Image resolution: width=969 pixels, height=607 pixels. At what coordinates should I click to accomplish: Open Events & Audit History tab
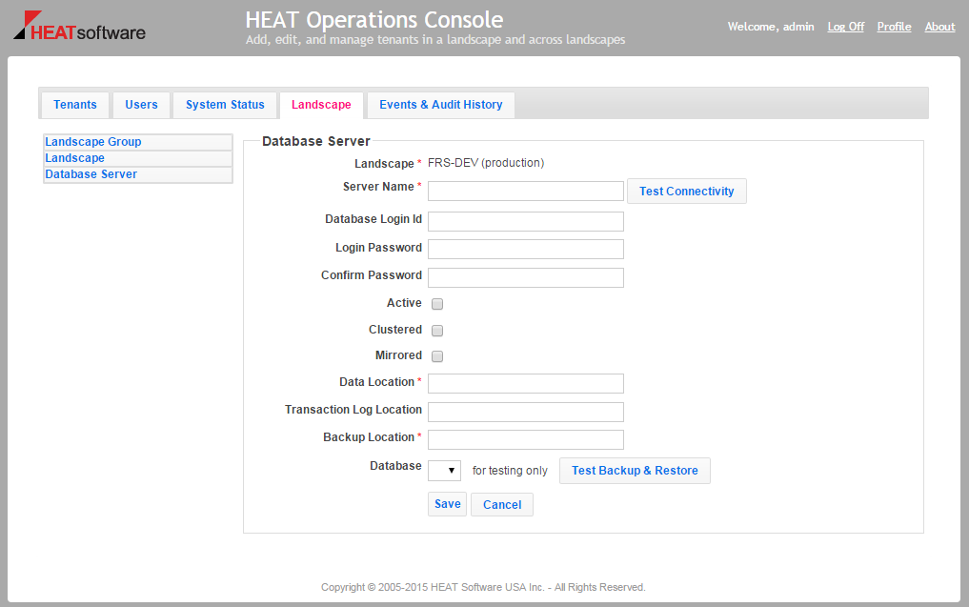click(x=440, y=105)
